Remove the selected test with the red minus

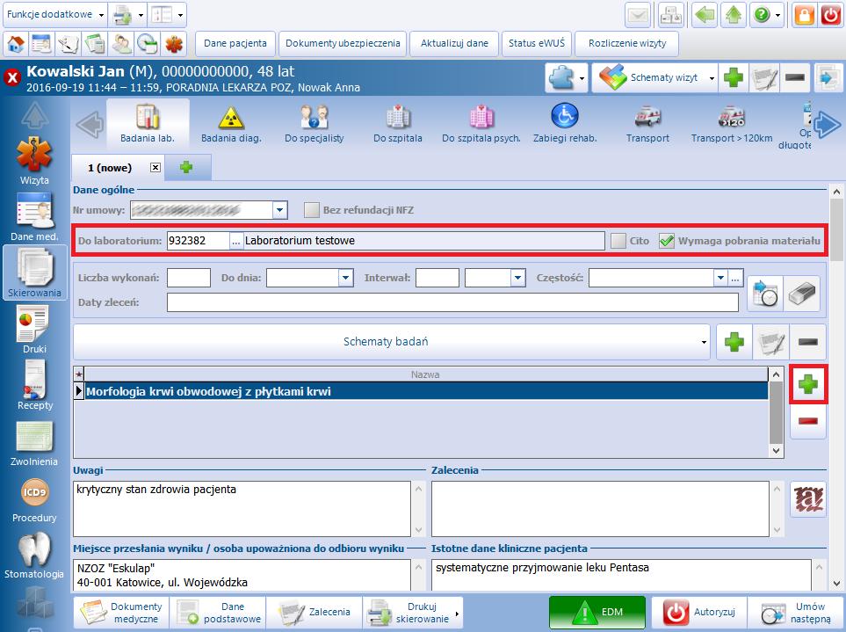(807, 421)
